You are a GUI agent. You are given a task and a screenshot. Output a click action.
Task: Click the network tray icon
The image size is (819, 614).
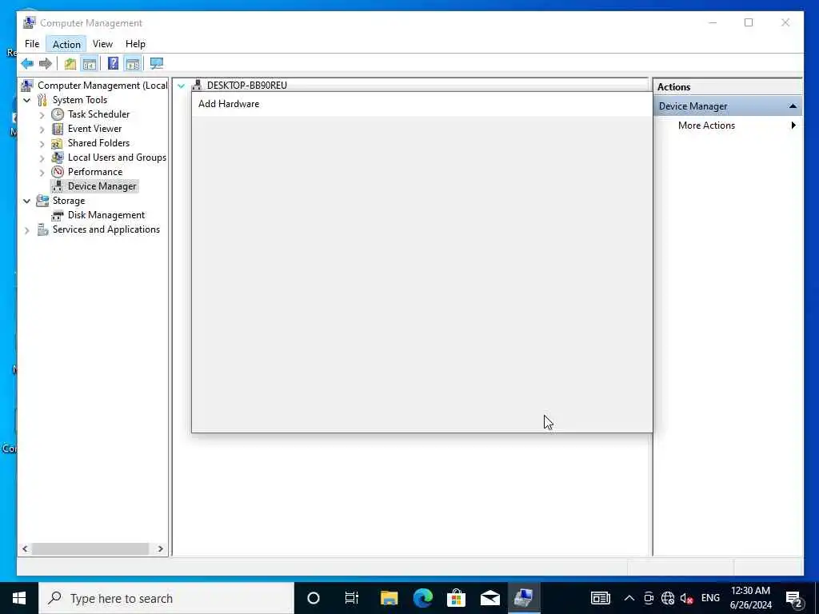668,598
